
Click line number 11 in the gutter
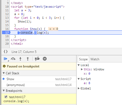tap(7, 10)
